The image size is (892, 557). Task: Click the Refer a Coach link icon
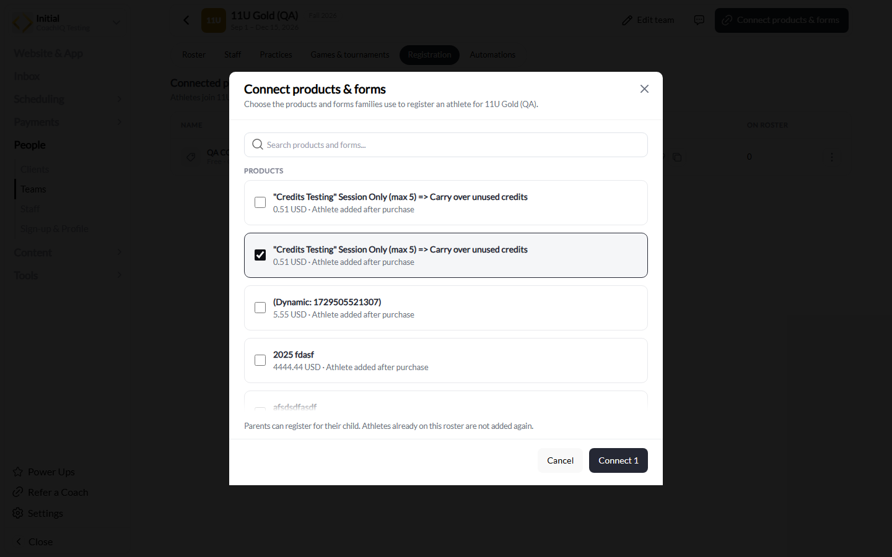(18, 492)
